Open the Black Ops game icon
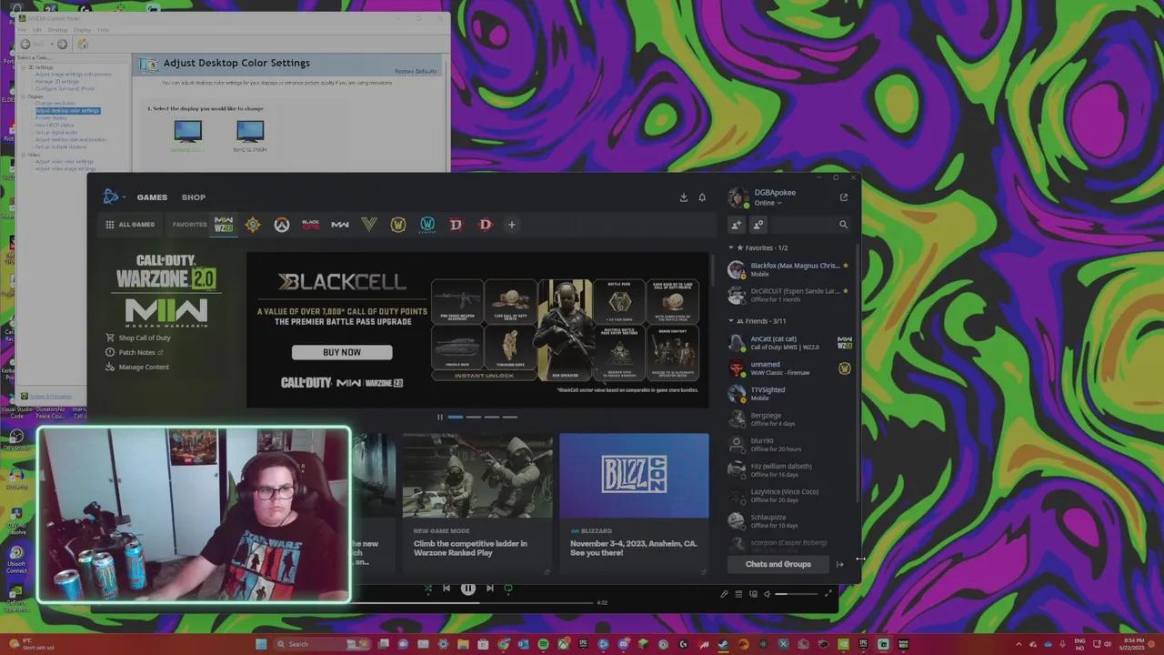 tap(311, 225)
